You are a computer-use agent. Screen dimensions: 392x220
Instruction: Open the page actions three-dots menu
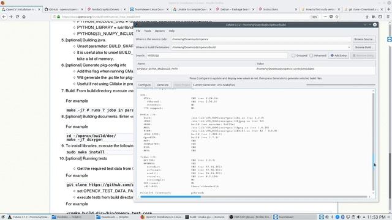point(325,16)
